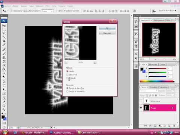Open the layer opacity dropdown arrow

coord(174,91)
